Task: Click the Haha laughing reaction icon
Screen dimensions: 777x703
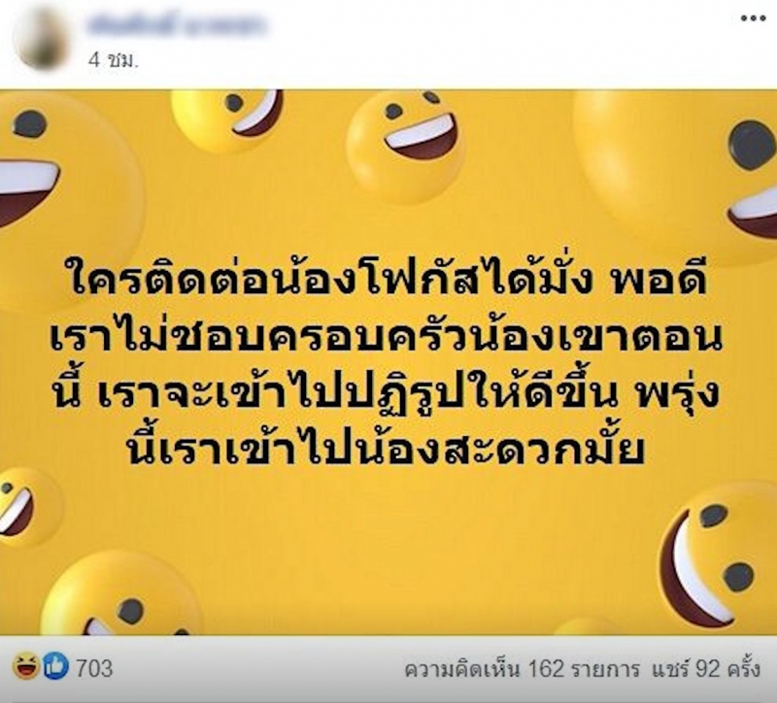Action: click(26, 666)
